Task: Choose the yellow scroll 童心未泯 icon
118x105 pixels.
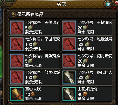Action: point(17,94)
